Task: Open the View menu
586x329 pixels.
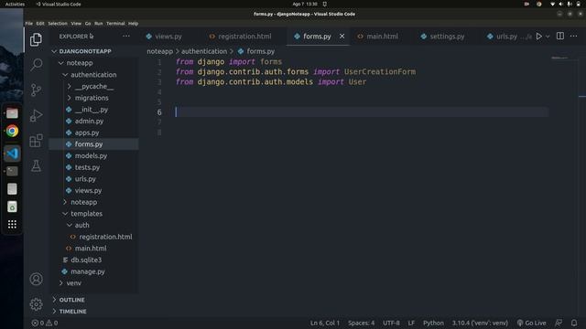Action: (76, 23)
